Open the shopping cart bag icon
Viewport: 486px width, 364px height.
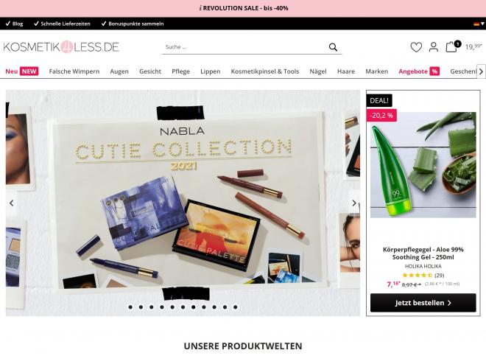click(453, 46)
